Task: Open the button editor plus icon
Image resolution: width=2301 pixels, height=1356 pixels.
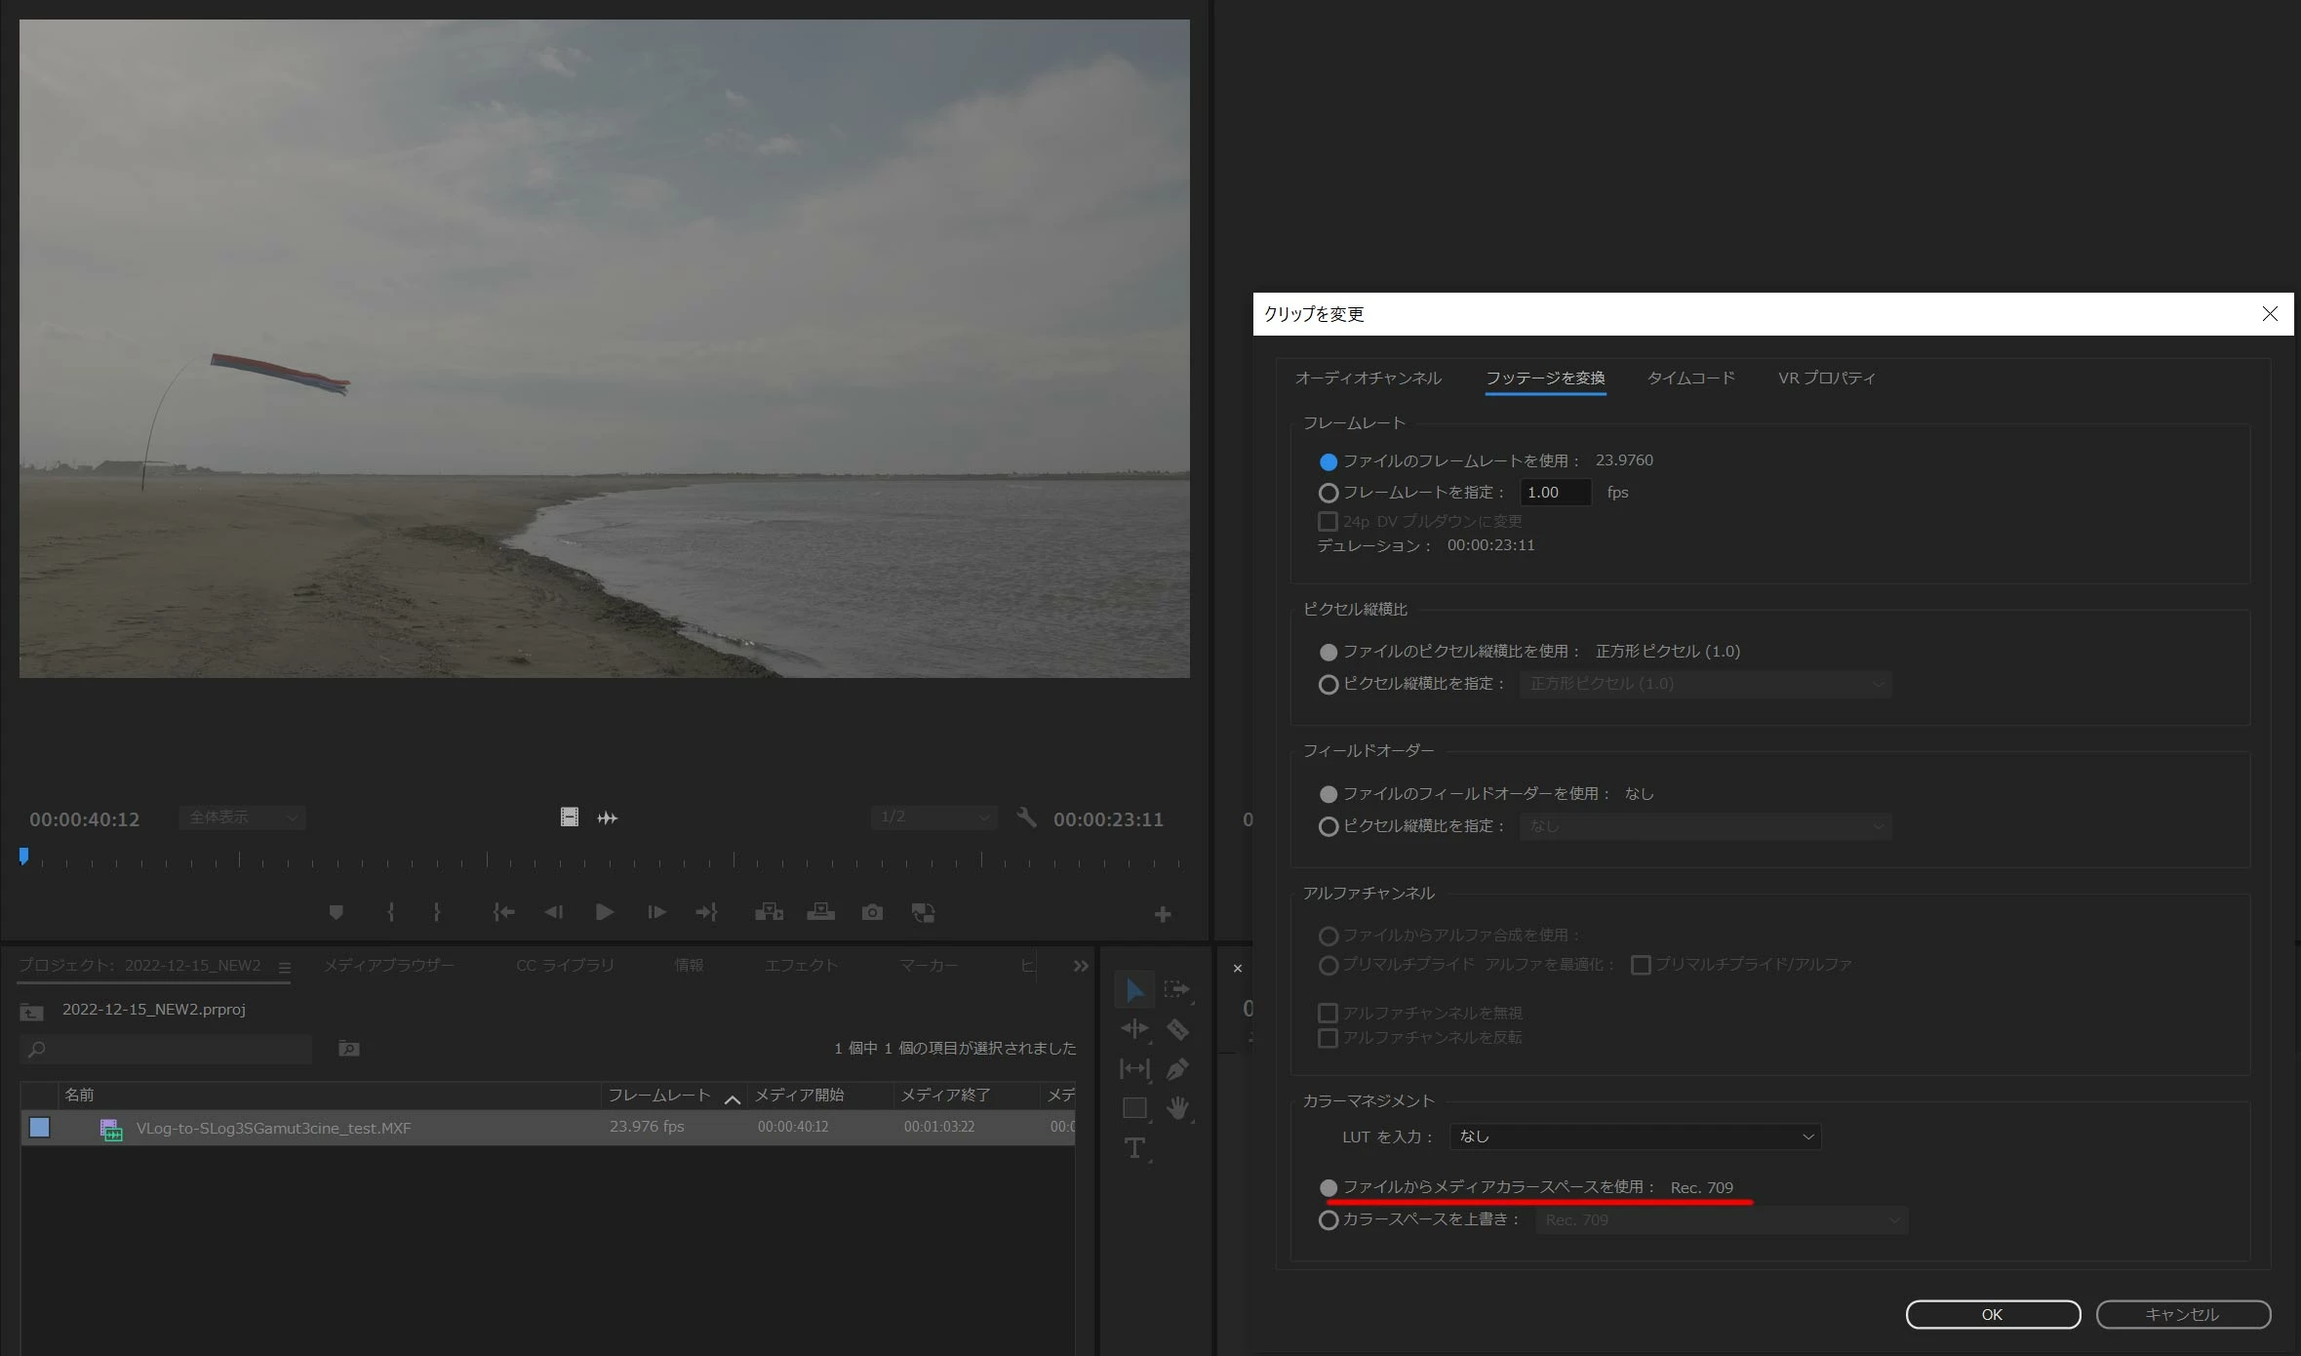Action: pyautogui.click(x=1163, y=914)
